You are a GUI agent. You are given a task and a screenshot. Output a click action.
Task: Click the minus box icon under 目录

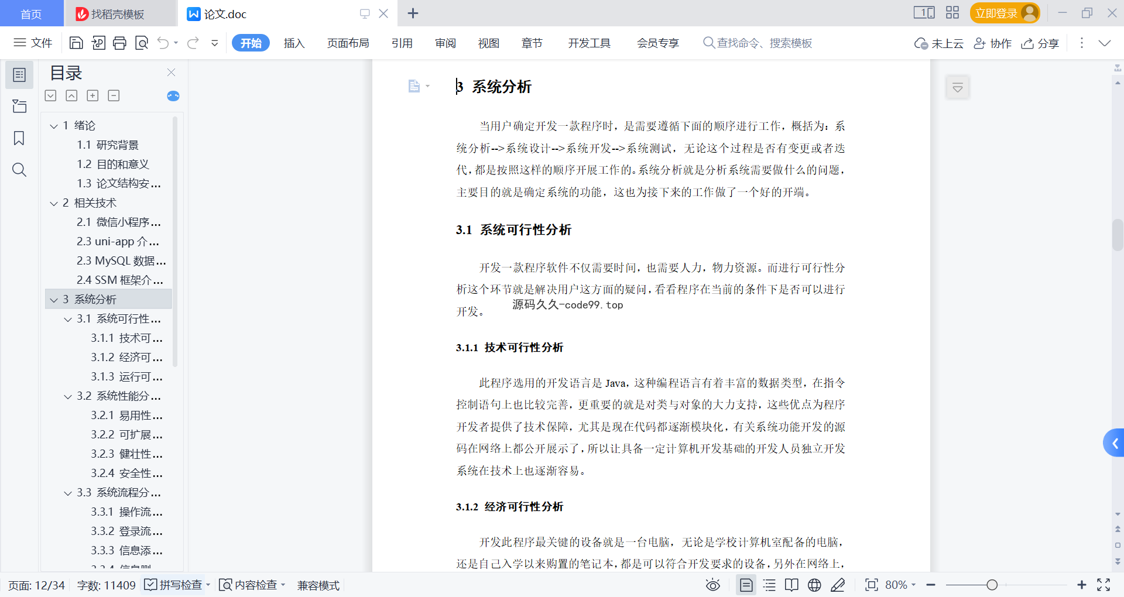click(114, 95)
